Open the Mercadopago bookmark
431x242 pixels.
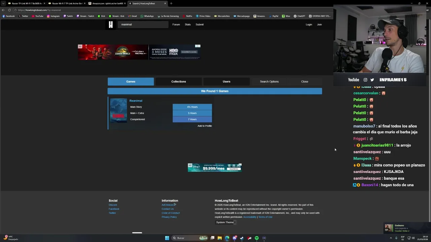point(242,16)
